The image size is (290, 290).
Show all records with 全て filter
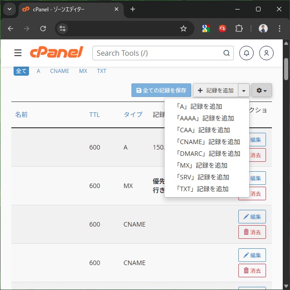(x=21, y=71)
